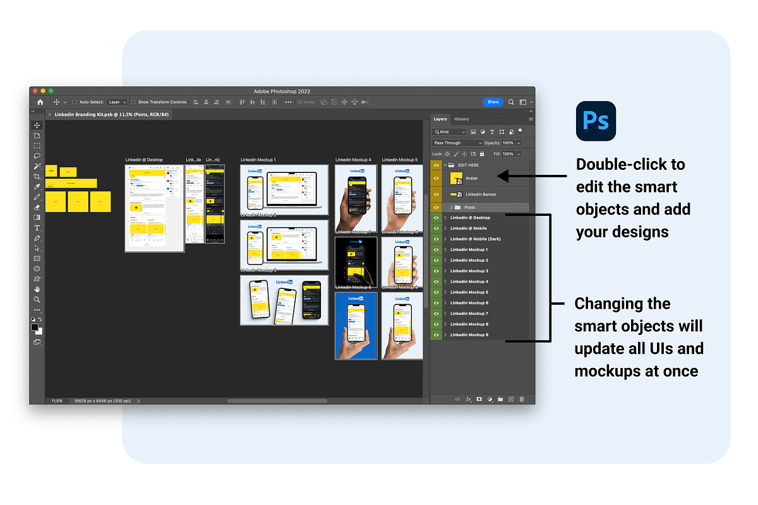Create a new group folder icon

point(500,399)
